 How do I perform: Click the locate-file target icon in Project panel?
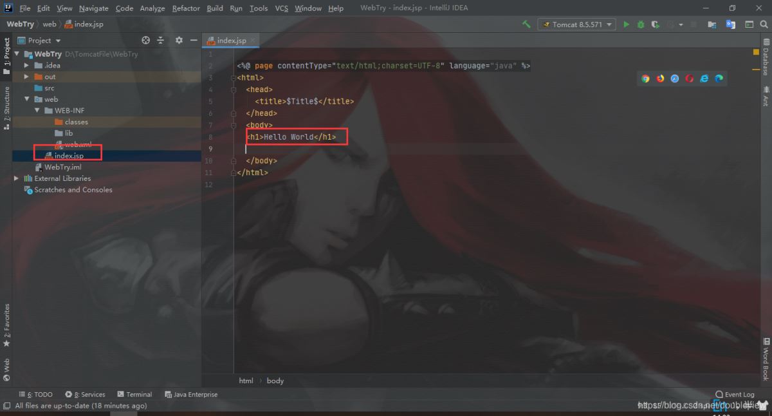click(145, 40)
